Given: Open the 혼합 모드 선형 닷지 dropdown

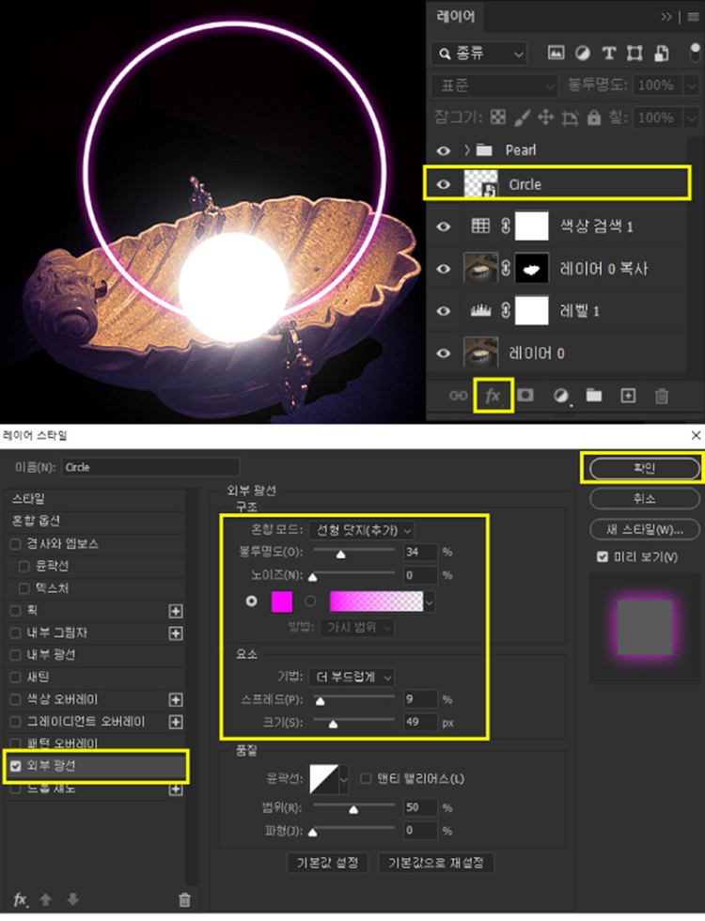Looking at the screenshot, I should pos(361,530).
